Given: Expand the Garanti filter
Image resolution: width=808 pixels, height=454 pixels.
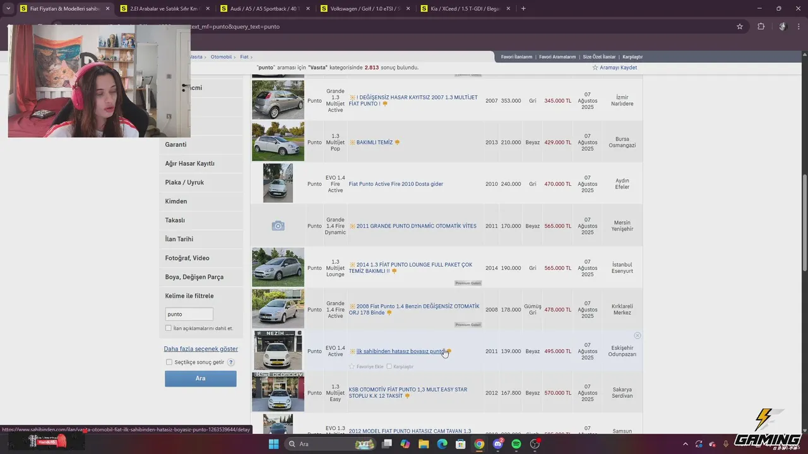Looking at the screenshot, I should pyautogui.click(x=201, y=144).
